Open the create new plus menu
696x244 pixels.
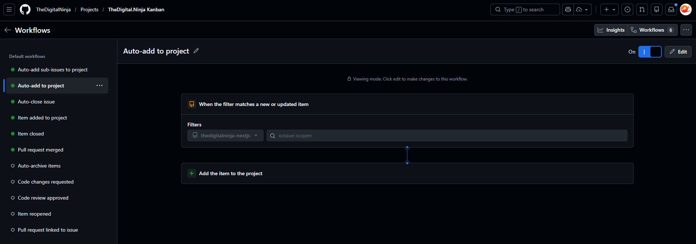[610, 9]
